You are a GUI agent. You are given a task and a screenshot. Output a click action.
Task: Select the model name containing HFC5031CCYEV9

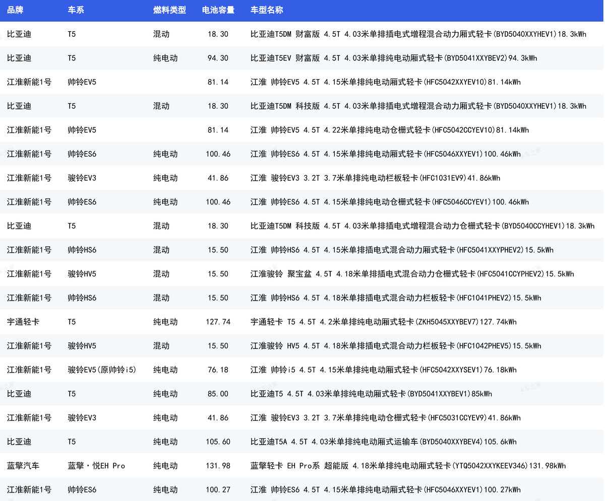coord(386,418)
